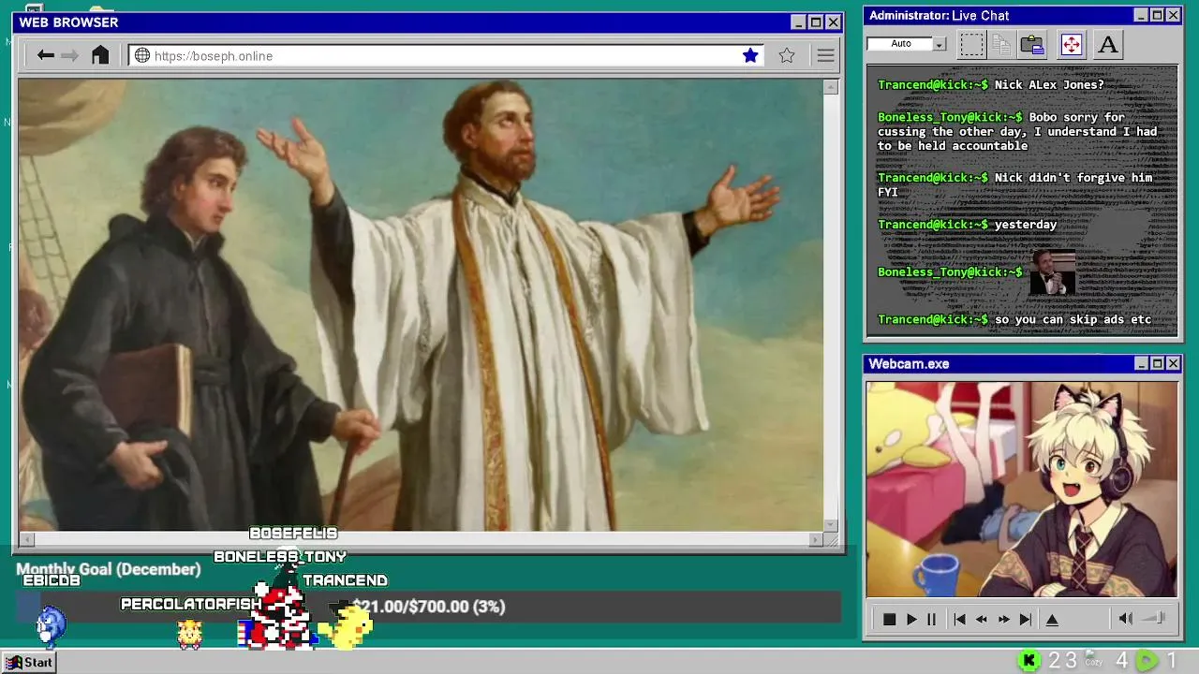Skip to previous track in Webcam.exe

(x=959, y=619)
